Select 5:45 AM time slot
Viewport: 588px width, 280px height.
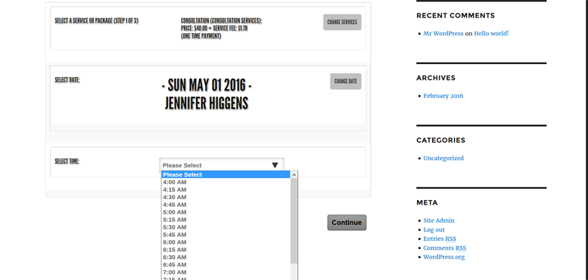226,235
